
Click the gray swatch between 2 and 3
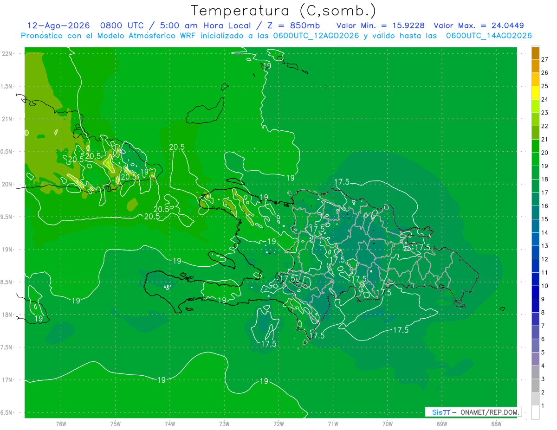[535, 385]
